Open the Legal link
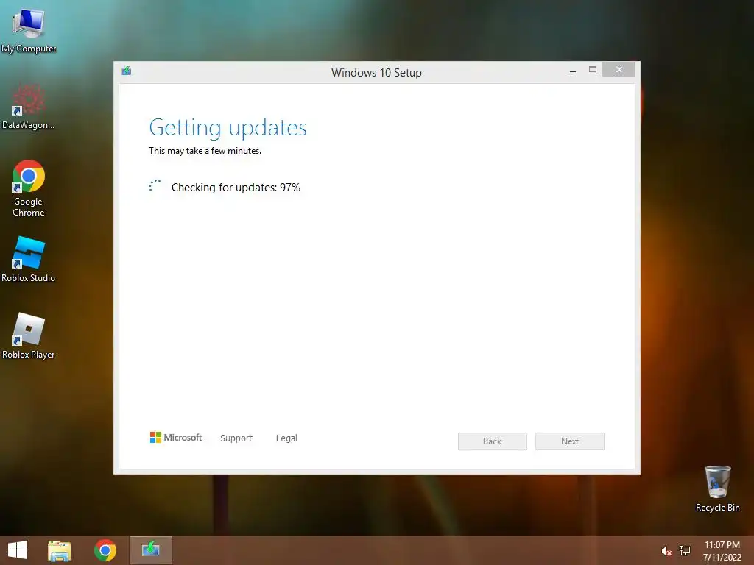 pos(286,438)
